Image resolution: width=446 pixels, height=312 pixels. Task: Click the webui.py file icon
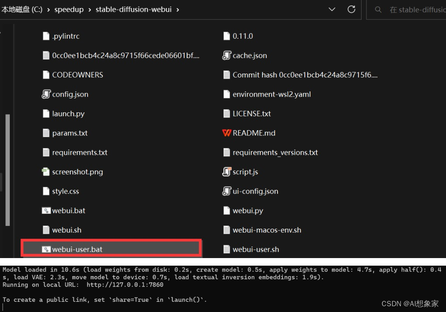tap(227, 210)
